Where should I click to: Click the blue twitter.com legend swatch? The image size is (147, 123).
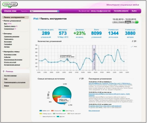pos(41,111)
